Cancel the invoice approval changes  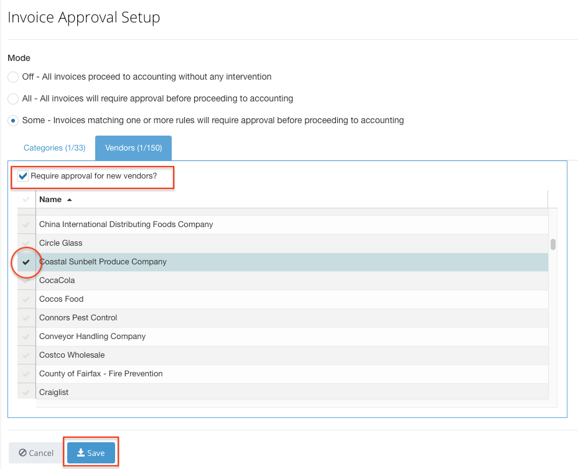tap(35, 453)
